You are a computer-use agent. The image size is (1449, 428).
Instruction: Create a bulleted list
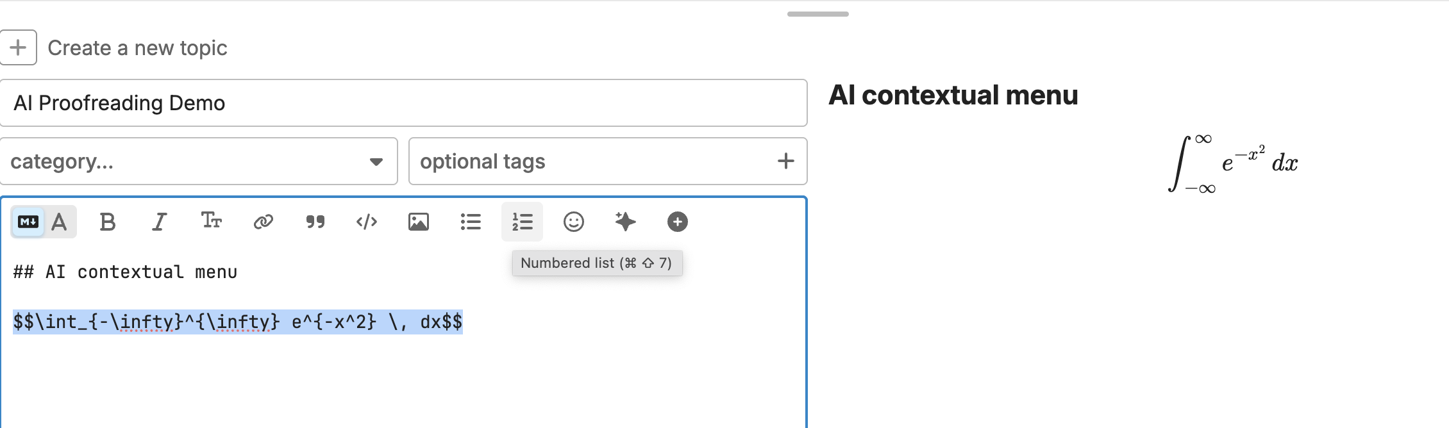click(x=470, y=222)
